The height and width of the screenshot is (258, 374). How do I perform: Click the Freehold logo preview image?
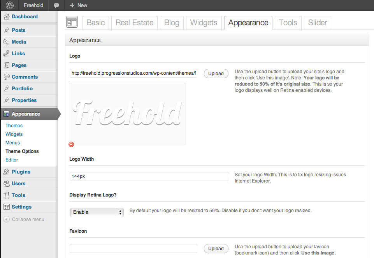click(128, 114)
